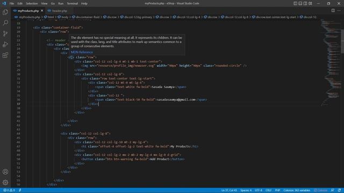Open the Help menu
Image resolution: width=344 pixels, height=193 pixels.
(84, 3)
